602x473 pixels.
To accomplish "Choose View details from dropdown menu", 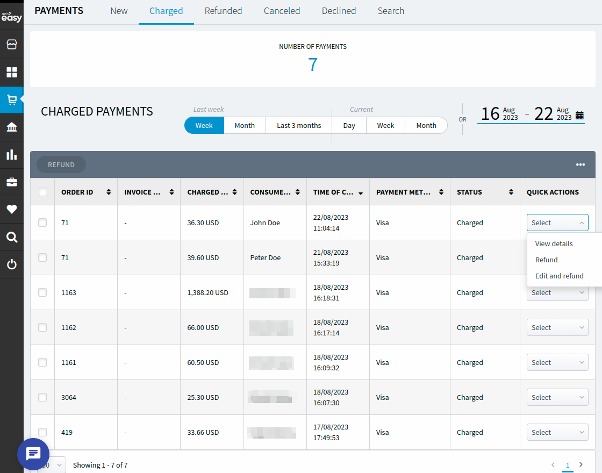I will 554,244.
